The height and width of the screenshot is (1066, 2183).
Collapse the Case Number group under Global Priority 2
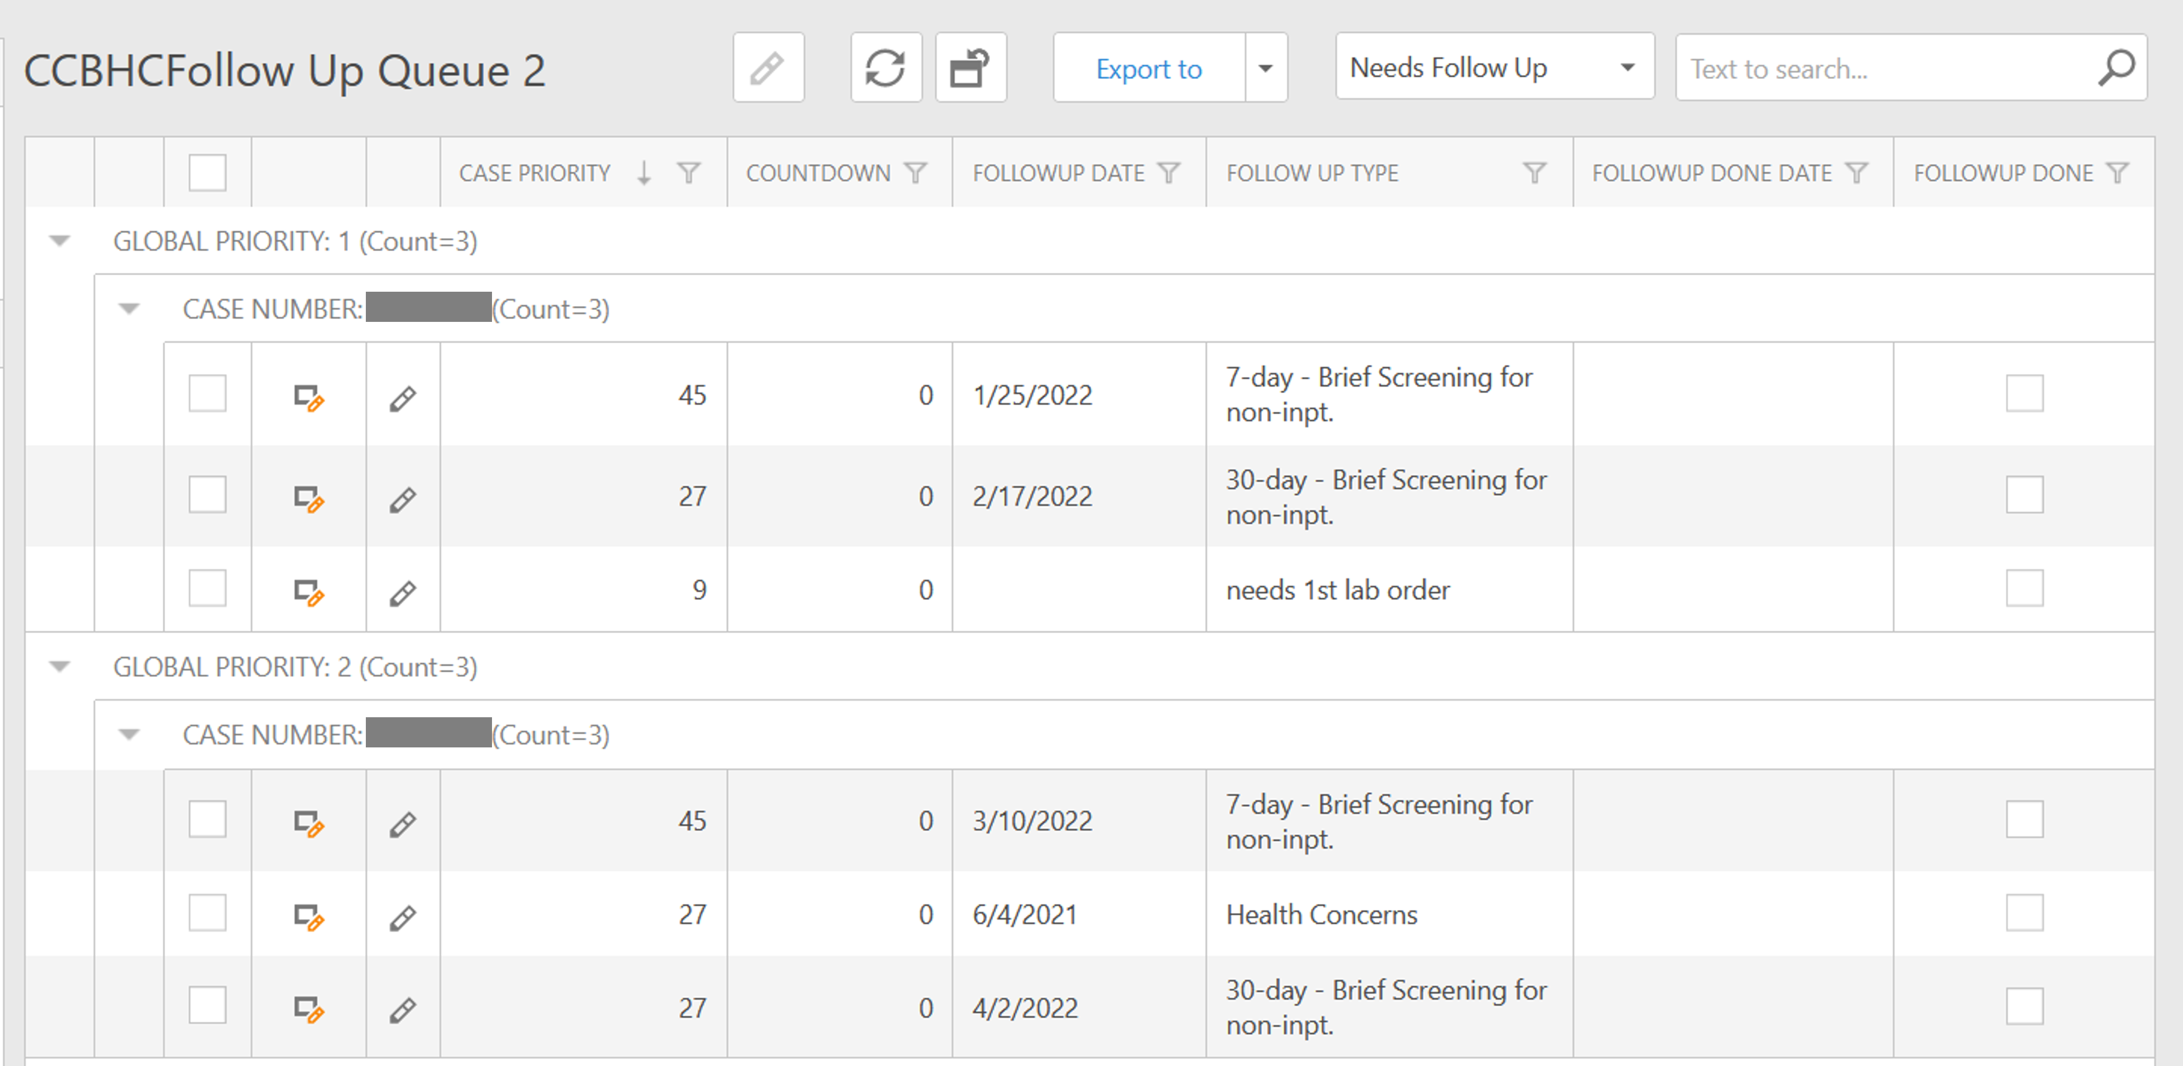(129, 735)
